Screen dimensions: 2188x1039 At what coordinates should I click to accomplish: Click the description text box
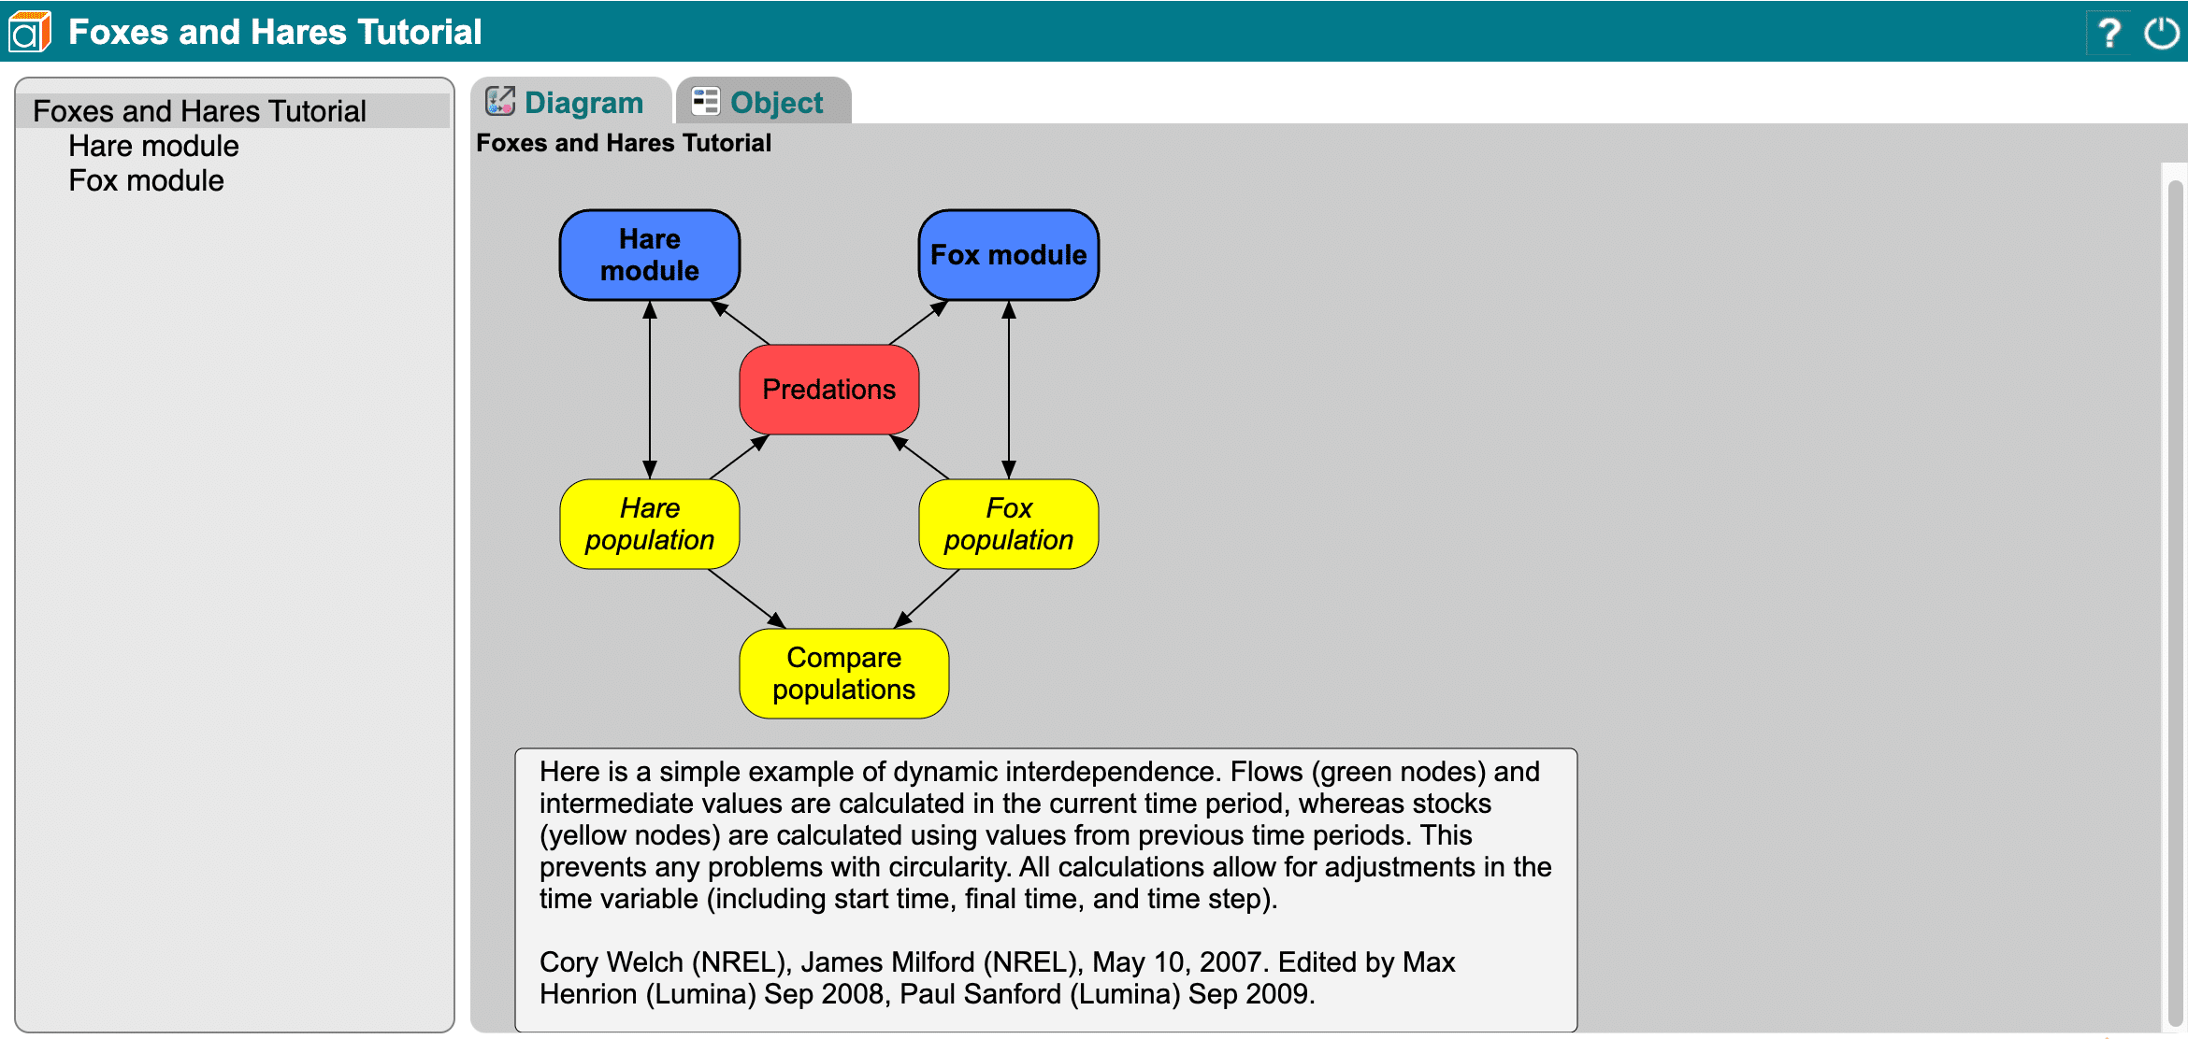(1046, 890)
